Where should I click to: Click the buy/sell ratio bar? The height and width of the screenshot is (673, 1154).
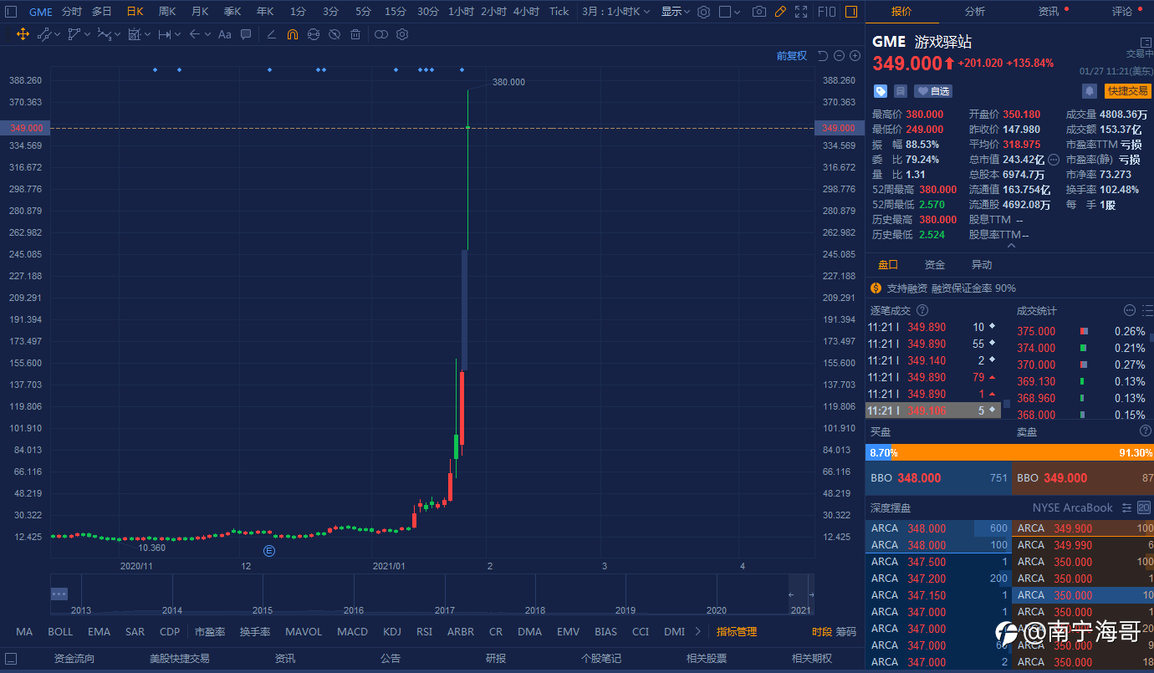(x=1009, y=452)
